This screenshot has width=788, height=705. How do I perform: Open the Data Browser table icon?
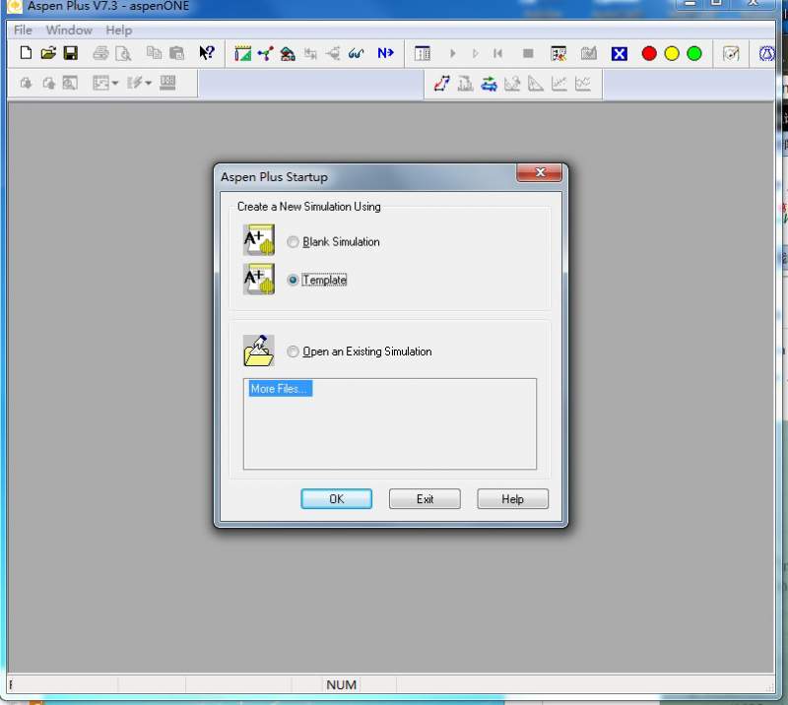click(423, 53)
